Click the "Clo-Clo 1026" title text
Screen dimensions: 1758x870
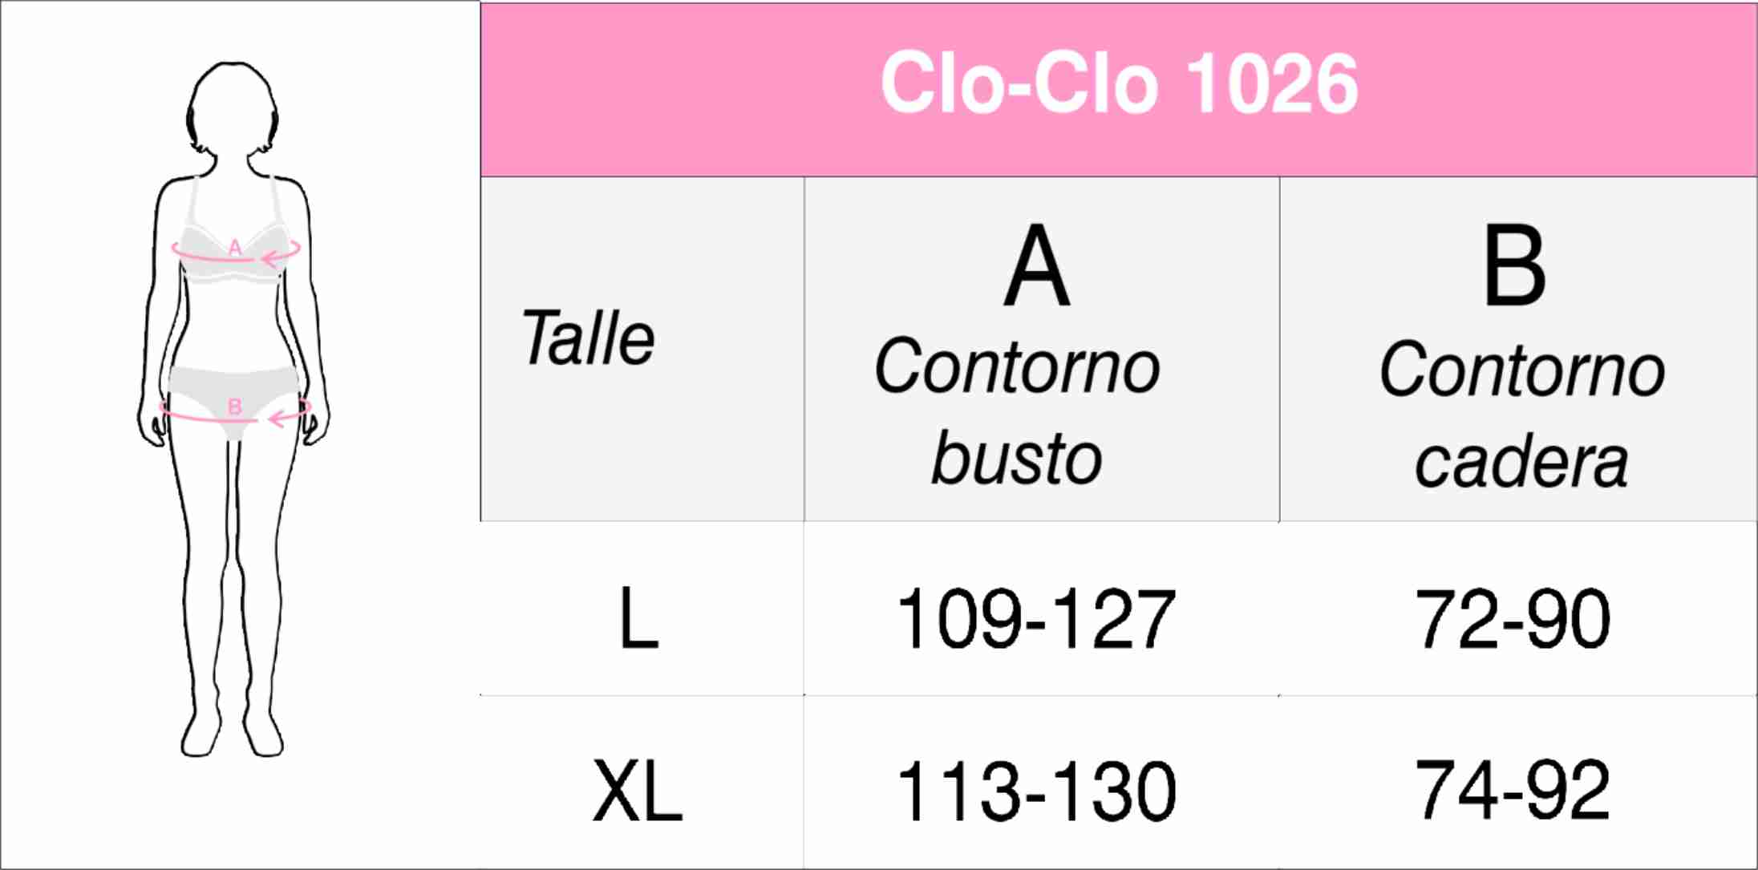pyautogui.click(x=1119, y=84)
